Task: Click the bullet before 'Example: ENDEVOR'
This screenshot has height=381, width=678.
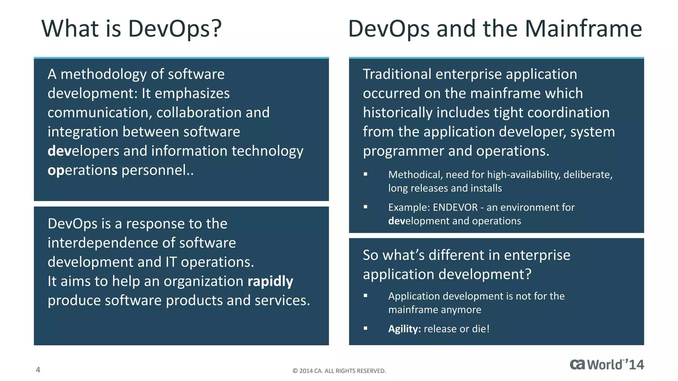Action: tap(365, 207)
